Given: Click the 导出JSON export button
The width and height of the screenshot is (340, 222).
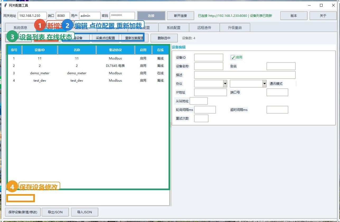Looking at the screenshot, I should point(55,212).
